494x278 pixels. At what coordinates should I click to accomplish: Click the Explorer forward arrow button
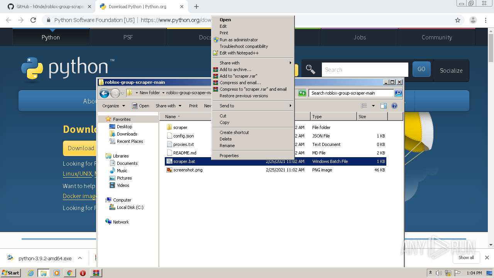tap(115, 93)
